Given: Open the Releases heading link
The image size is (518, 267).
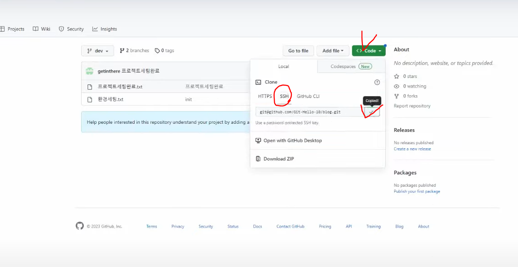Looking at the screenshot, I should (x=404, y=130).
